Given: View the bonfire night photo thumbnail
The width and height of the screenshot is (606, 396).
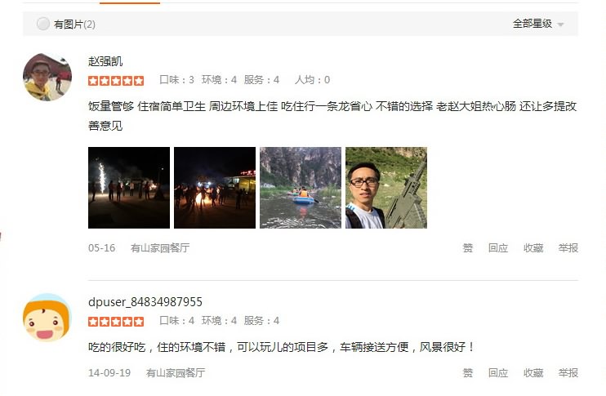Looking at the screenshot, I should coord(215,188).
